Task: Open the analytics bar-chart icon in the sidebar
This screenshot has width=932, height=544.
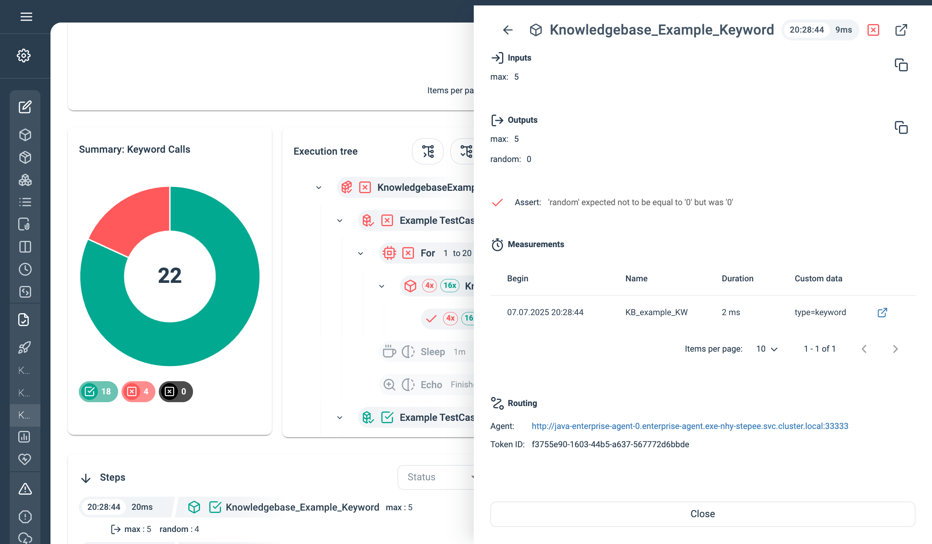Action: pos(25,437)
